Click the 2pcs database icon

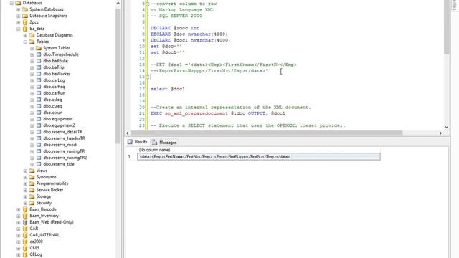tap(25, 22)
